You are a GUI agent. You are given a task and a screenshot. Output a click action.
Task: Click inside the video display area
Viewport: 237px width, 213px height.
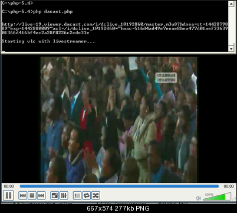tap(119, 120)
